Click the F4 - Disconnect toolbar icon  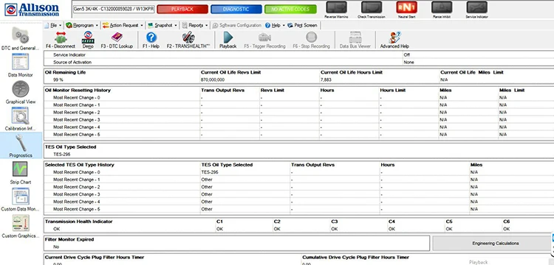point(61,40)
